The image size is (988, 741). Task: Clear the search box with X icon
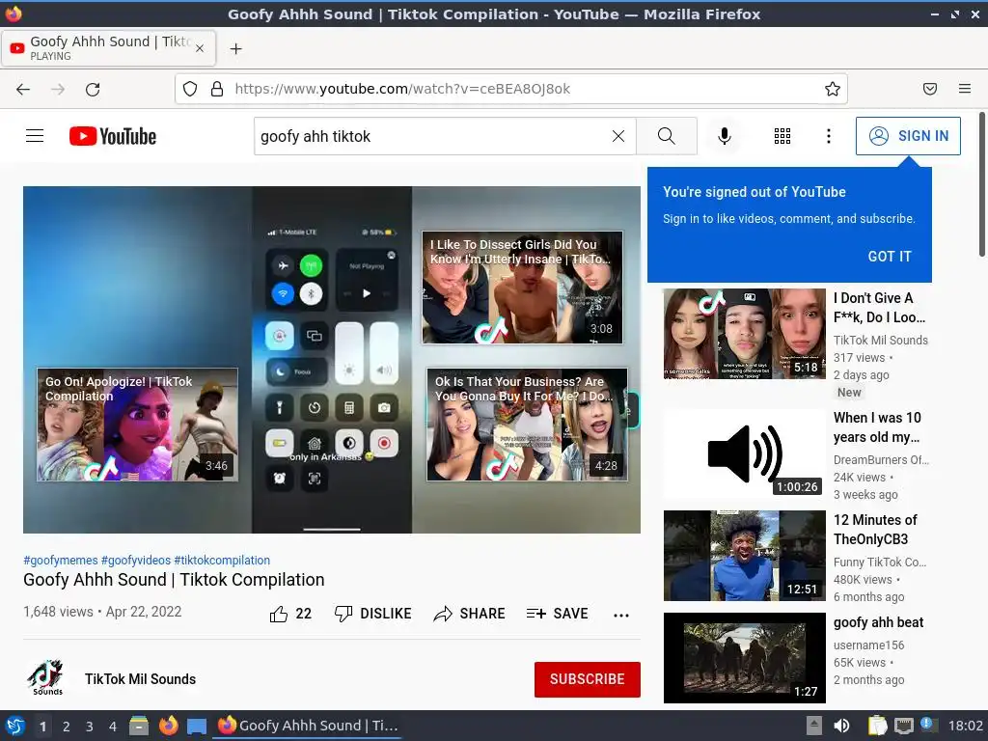coord(618,136)
